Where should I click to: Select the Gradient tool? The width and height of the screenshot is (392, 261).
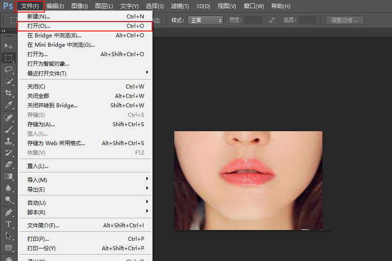pyautogui.click(x=9, y=177)
